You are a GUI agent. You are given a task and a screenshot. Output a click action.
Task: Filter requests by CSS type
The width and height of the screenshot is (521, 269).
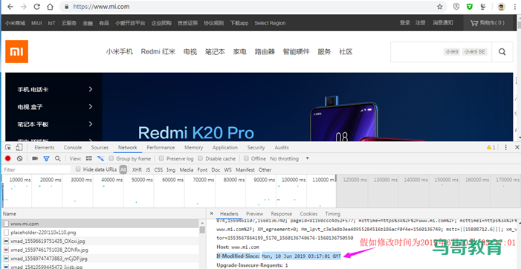click(158, 169)
